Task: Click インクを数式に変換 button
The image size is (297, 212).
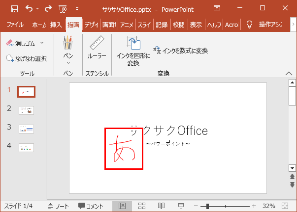Action: click(180, 51)
